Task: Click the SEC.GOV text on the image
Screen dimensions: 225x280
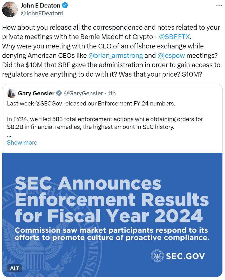Action: tap(185, 256)
